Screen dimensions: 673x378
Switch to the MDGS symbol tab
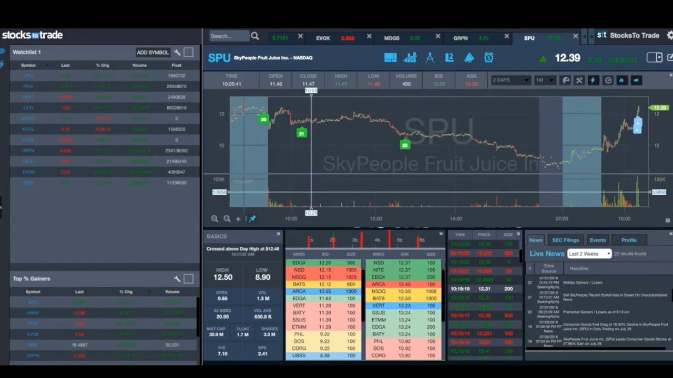[392, 38]
